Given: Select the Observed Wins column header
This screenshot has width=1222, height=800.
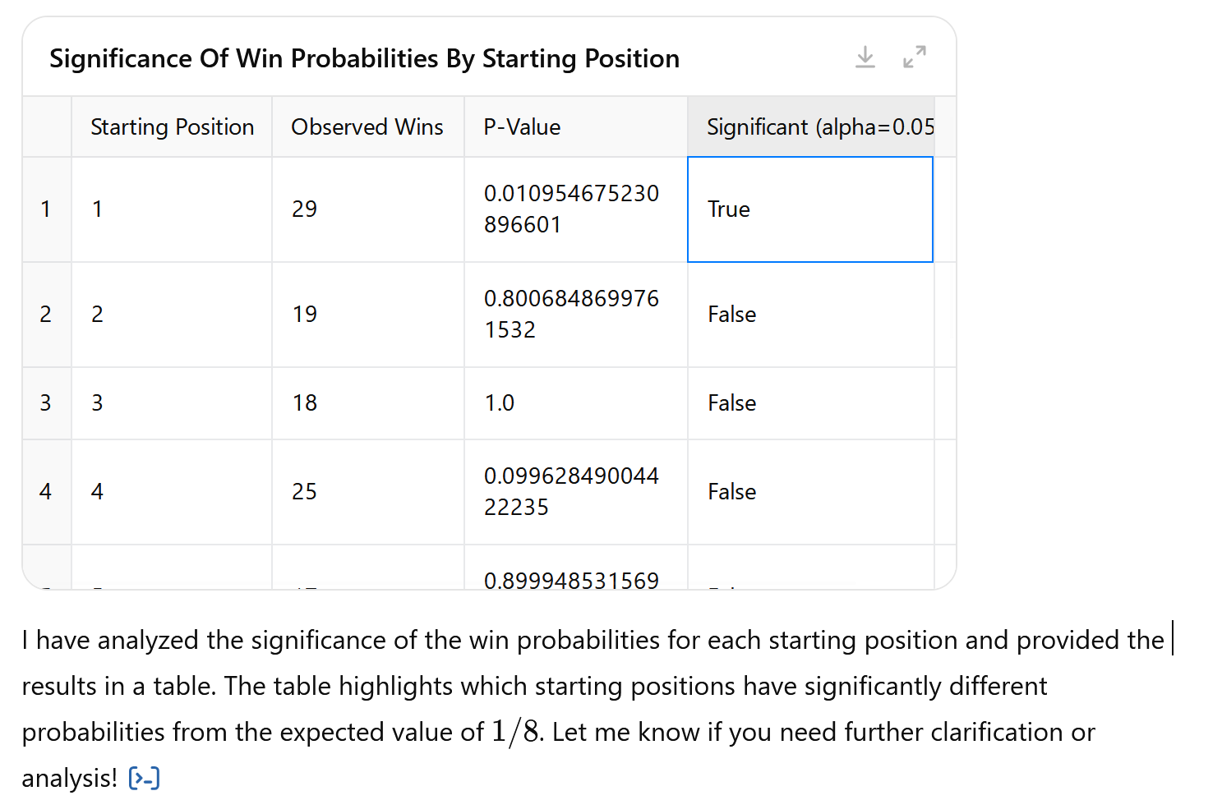Looking at the screenshot, I should tap(367, 127).
